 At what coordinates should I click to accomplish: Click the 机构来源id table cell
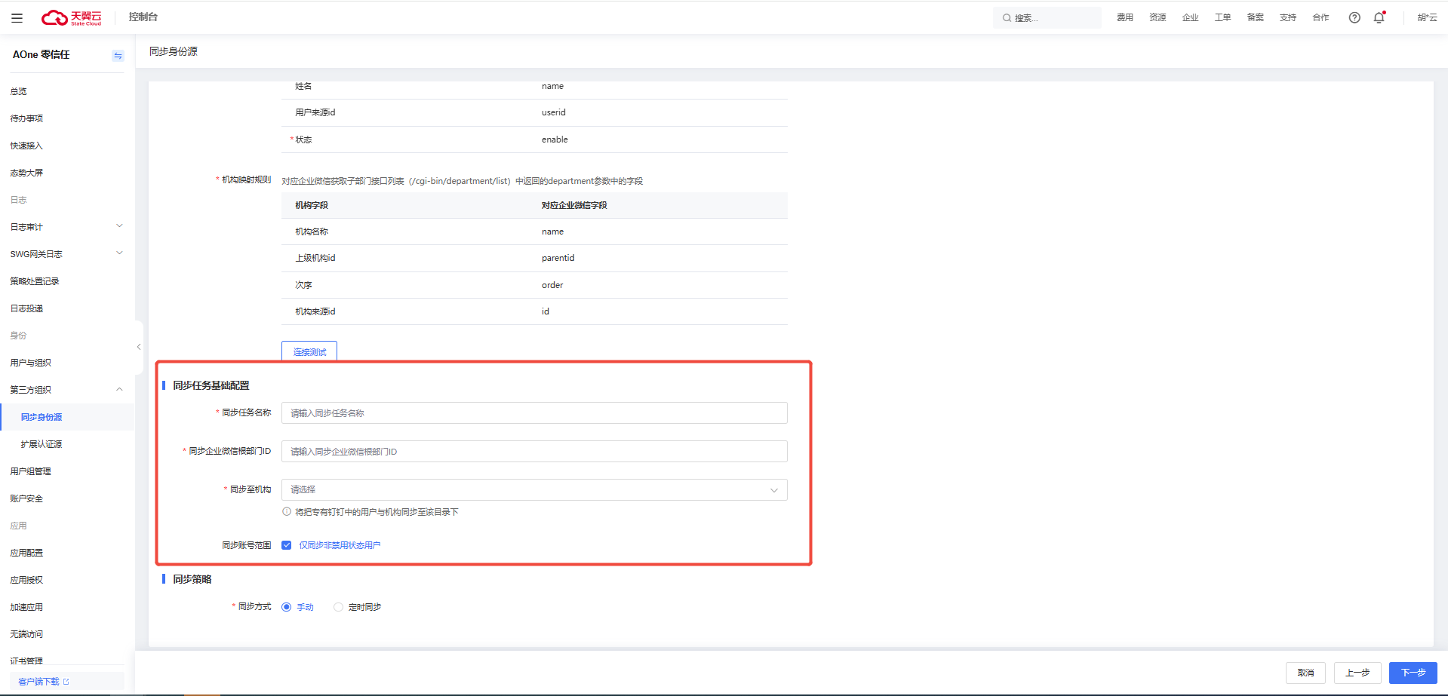[315, 311]
